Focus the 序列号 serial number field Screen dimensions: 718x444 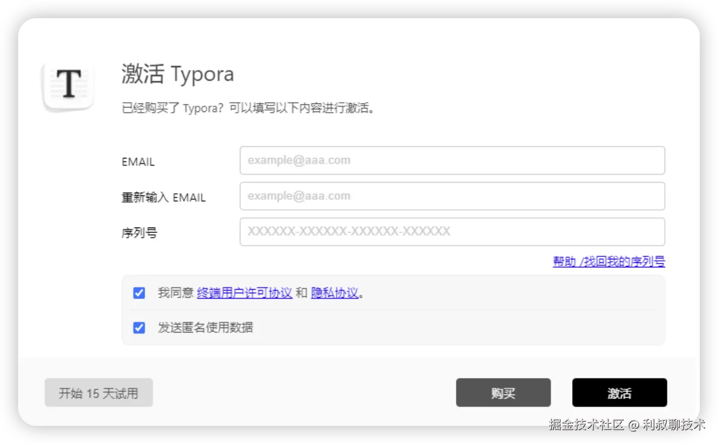pos(452,232)
